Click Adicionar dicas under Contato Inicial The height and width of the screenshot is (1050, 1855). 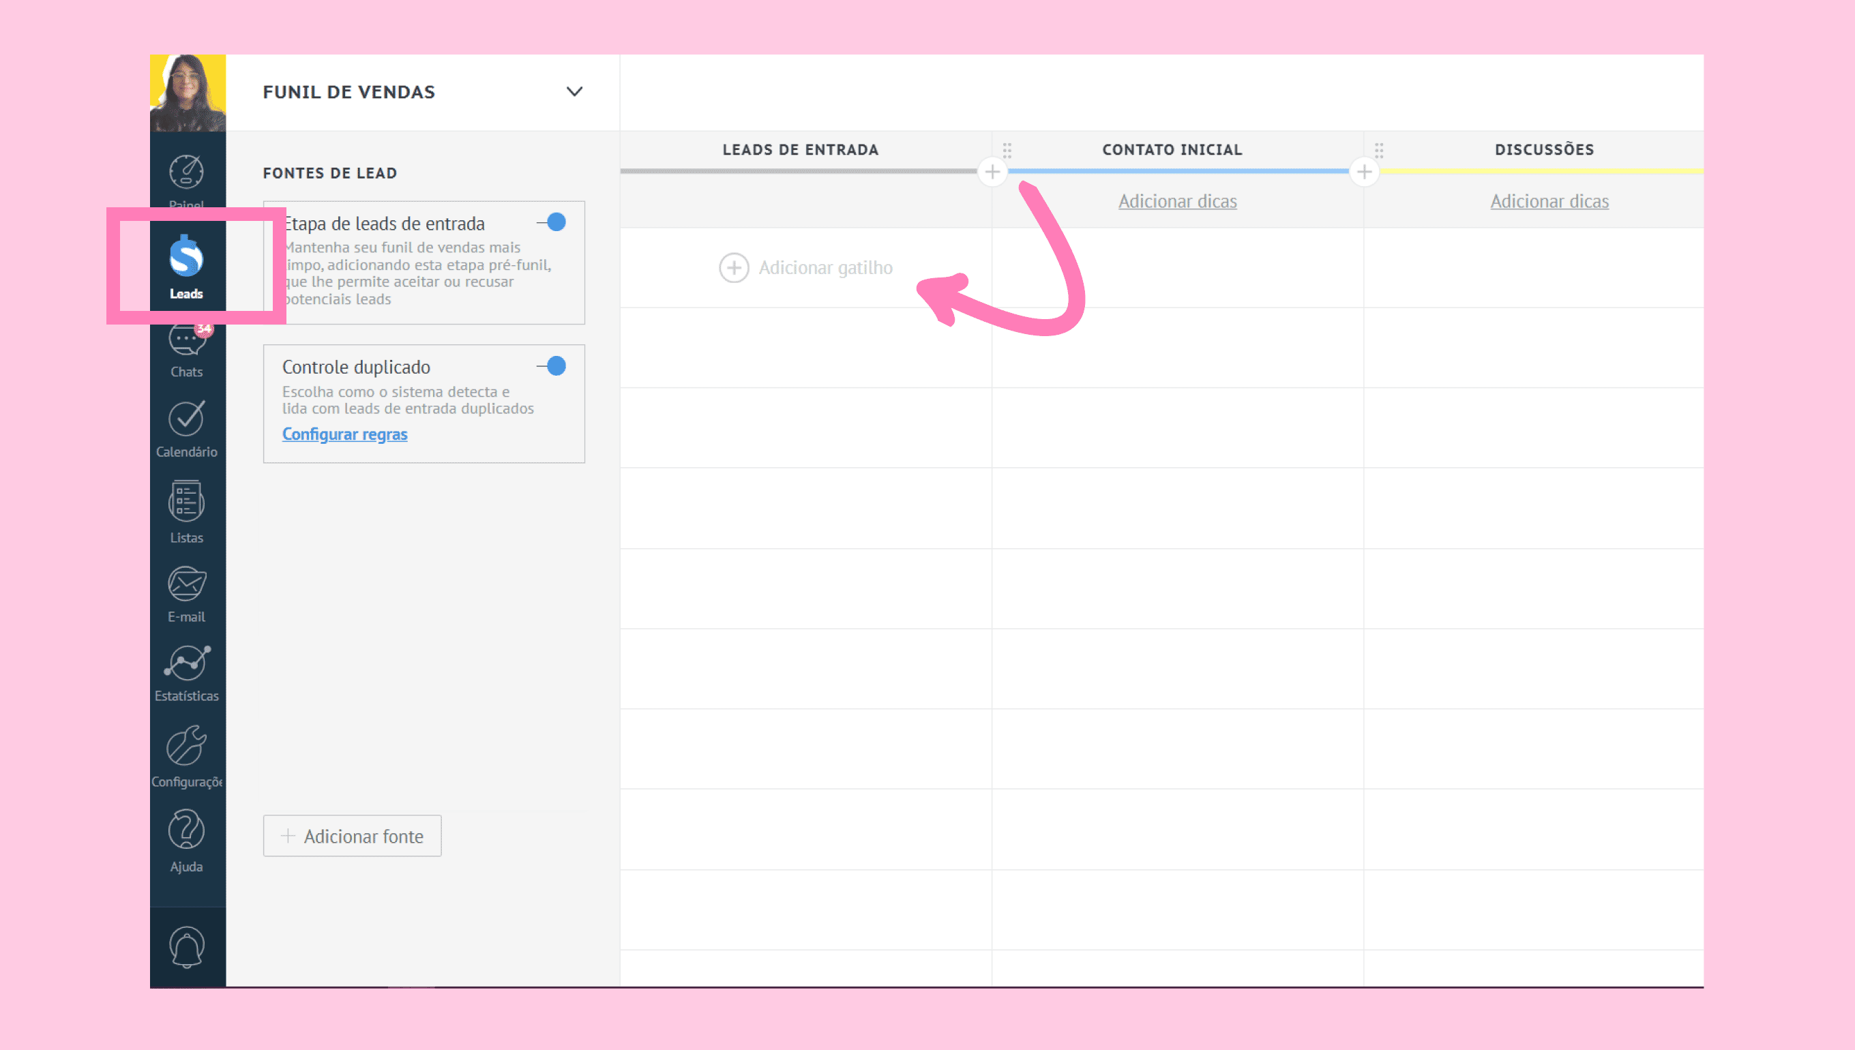click(x=1178, y=201)
